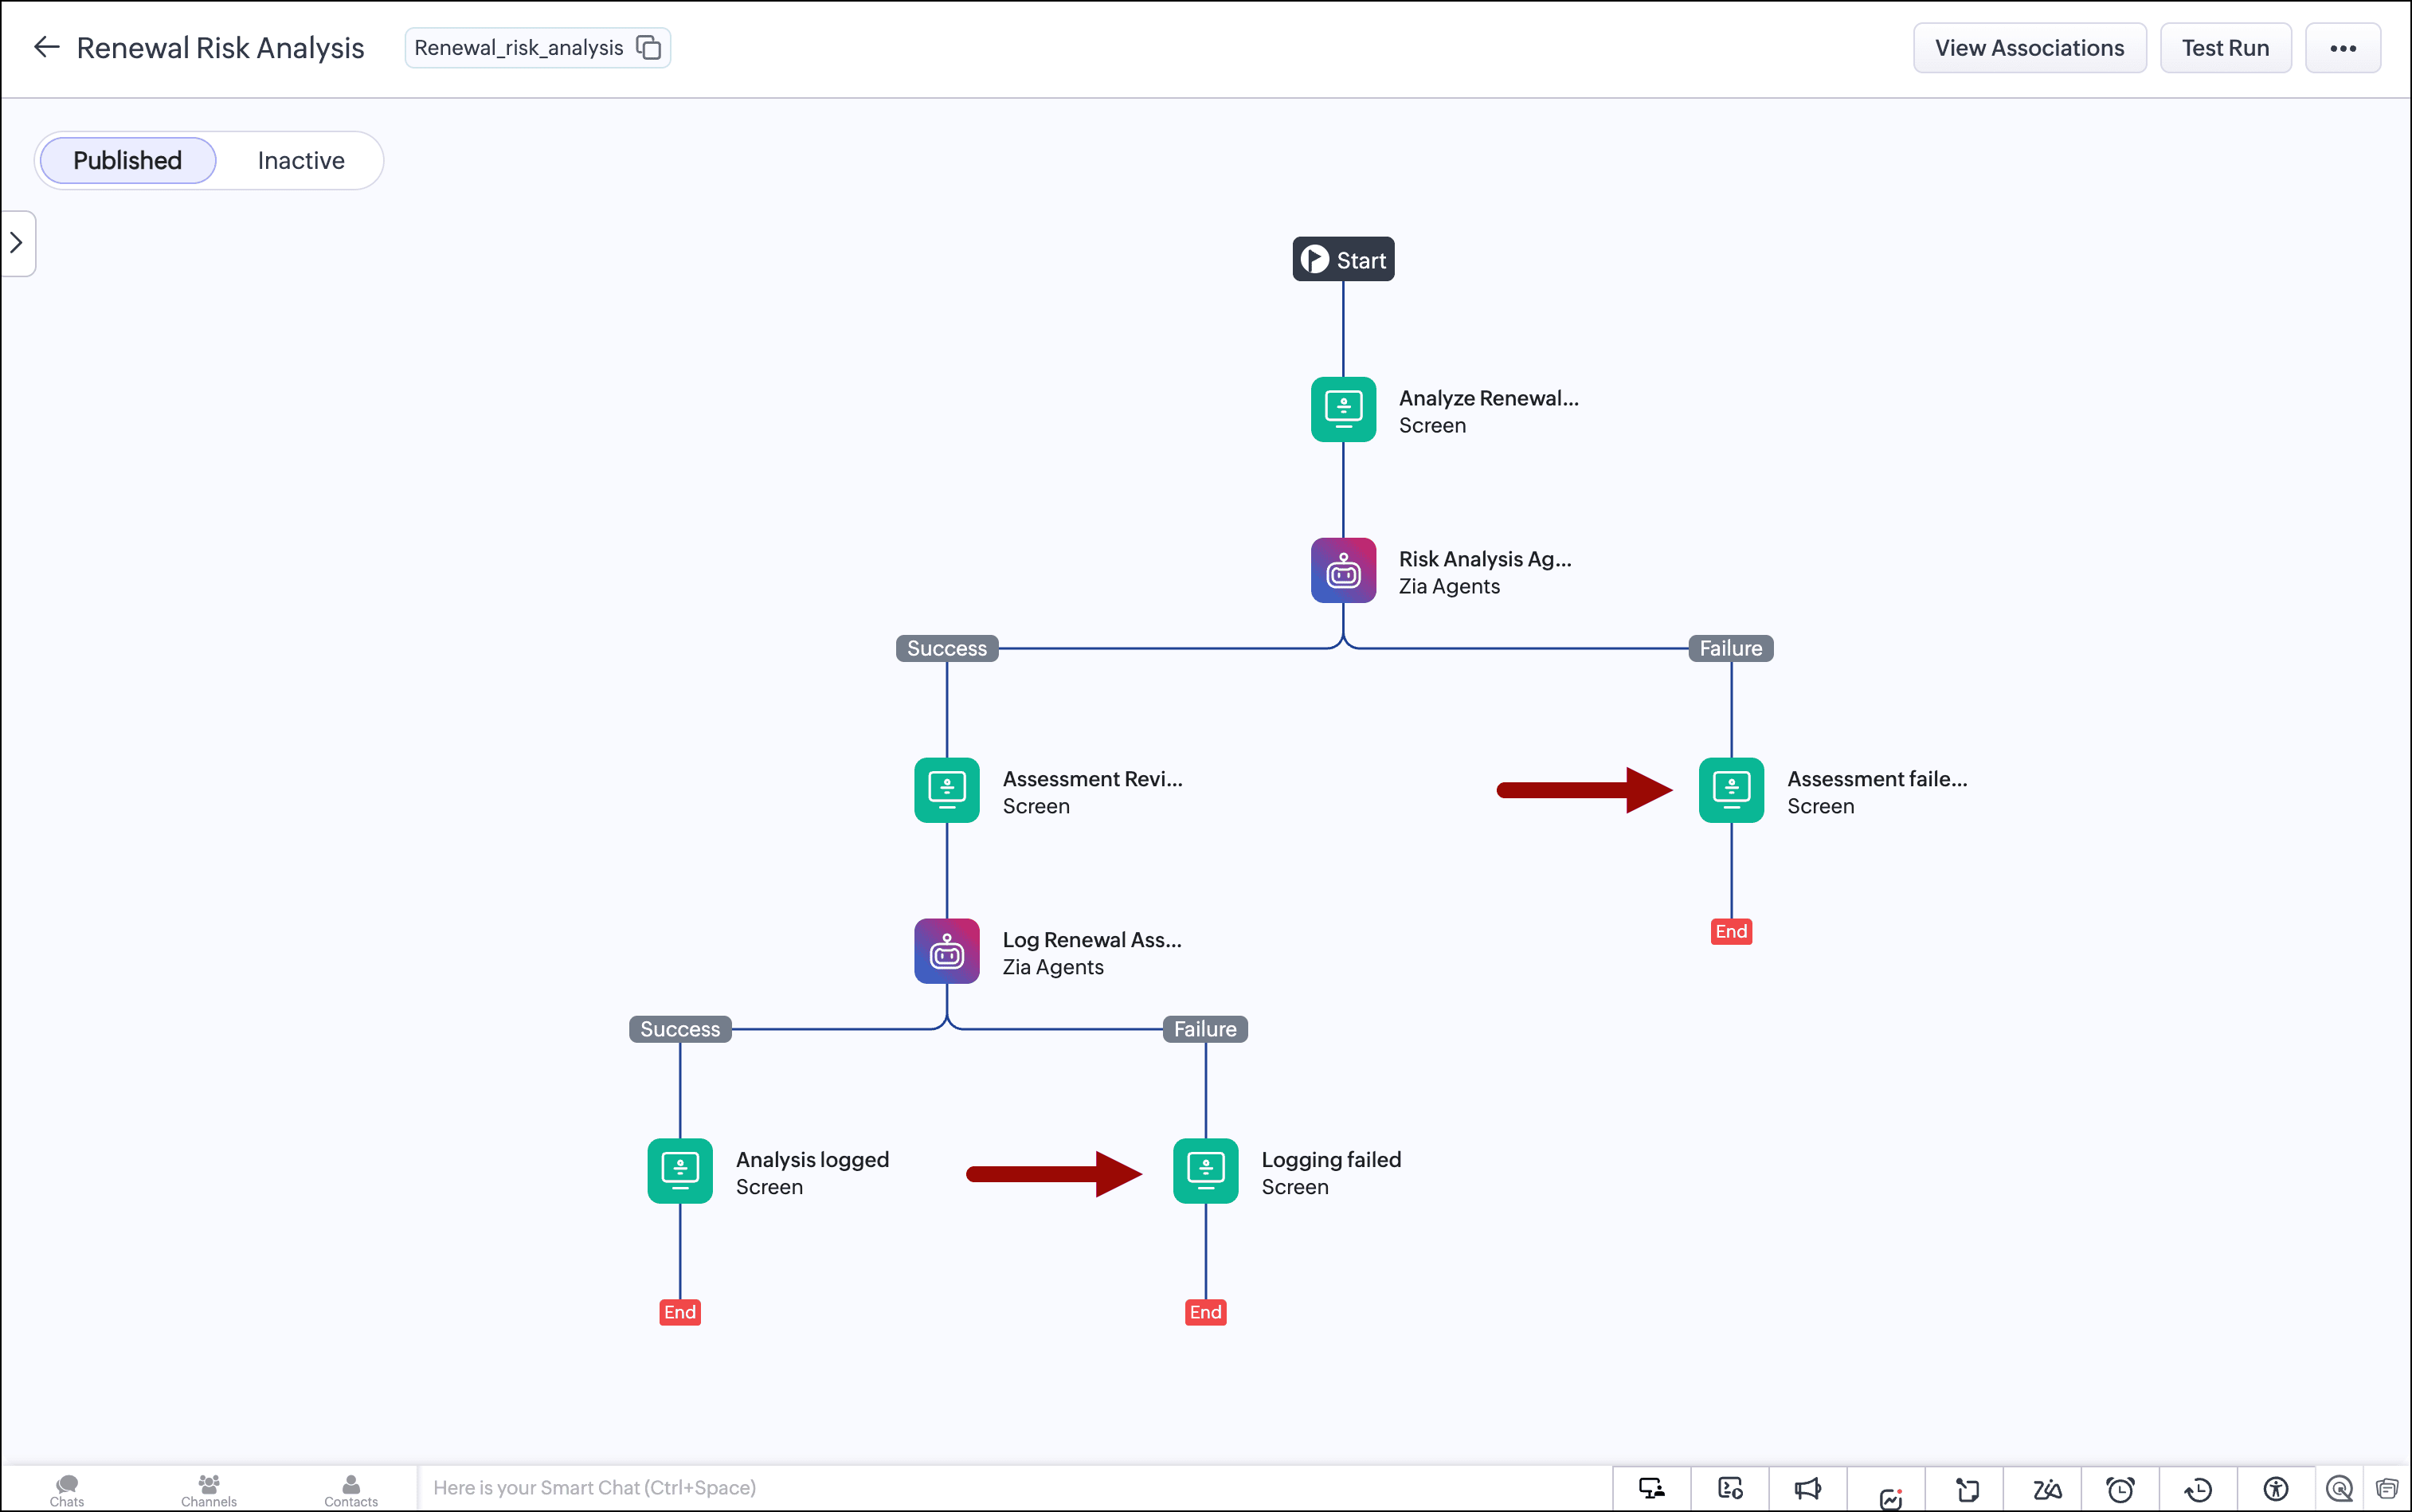The width and height of the screenshot is (2412, 1512).
Task: Open the accessibility icon
Action: coord(2276,1490)
